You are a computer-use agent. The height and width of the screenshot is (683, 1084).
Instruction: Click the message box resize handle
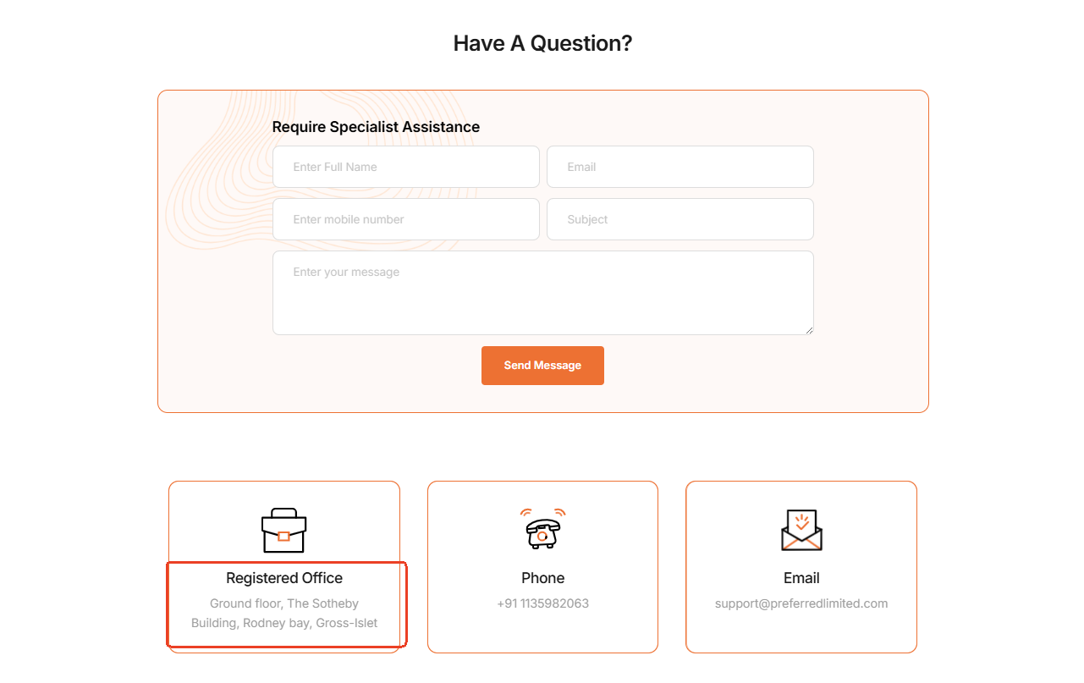click(809, 330)
